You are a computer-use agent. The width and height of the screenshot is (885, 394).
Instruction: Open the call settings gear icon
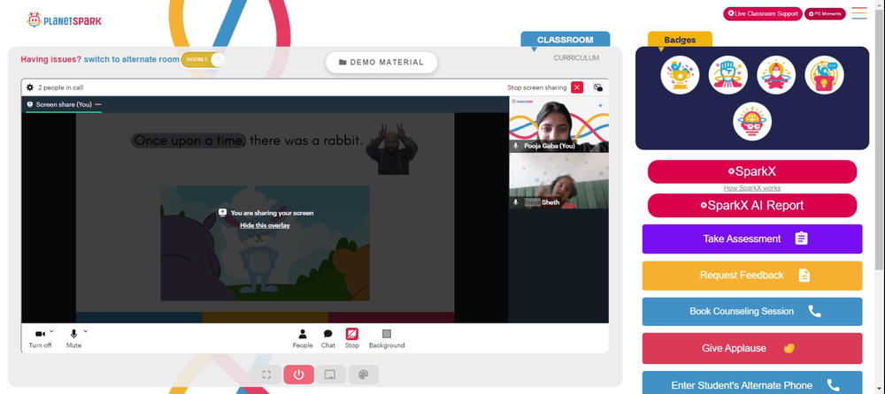(x=30, y=87)
